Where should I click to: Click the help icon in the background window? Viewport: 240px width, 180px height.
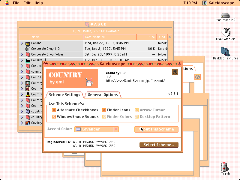[197, 77]
